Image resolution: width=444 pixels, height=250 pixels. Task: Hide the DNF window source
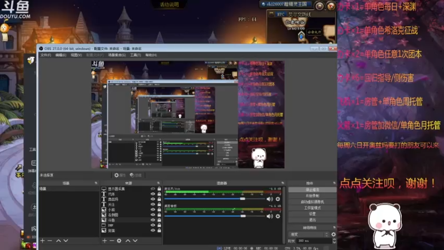[x=153, y=226]
